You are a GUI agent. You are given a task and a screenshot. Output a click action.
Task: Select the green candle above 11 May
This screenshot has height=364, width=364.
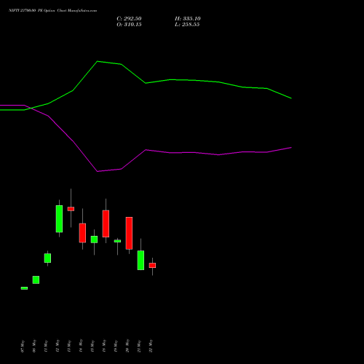47,258
